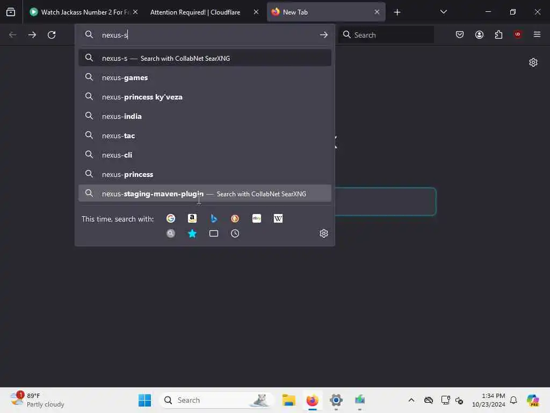Open the Firefox application menu
The image size is (550, 413).
coord(537,34)
